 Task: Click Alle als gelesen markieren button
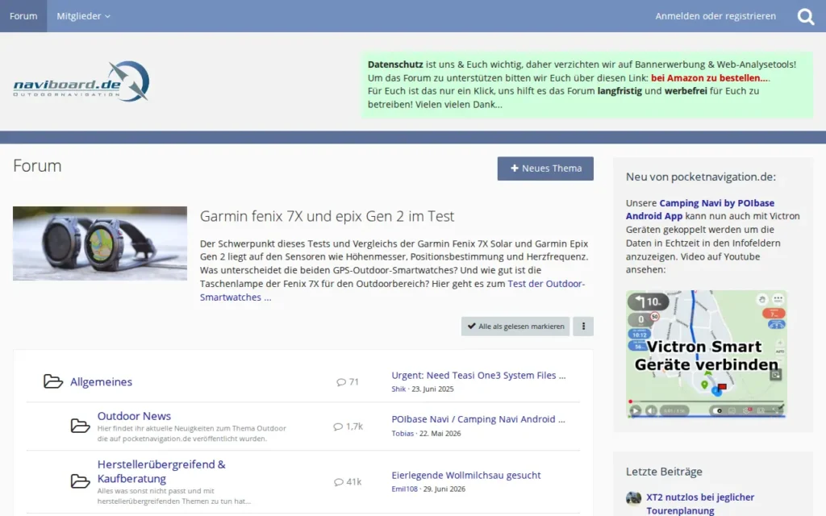coord(515,327)
